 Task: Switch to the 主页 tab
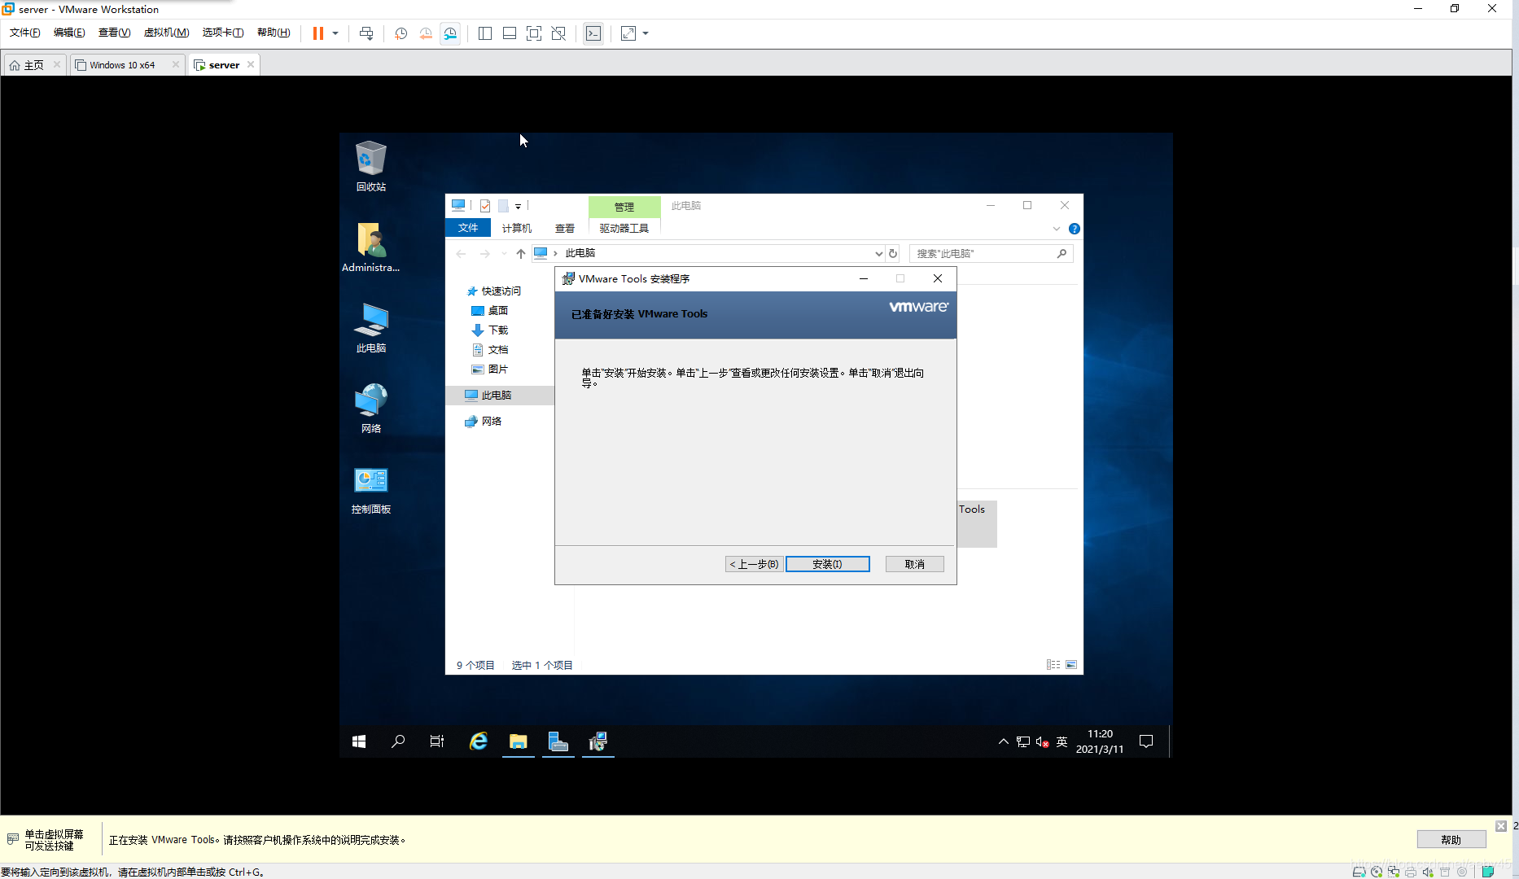33,65
